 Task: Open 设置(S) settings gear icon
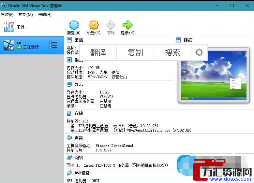[x=94, y=25]
